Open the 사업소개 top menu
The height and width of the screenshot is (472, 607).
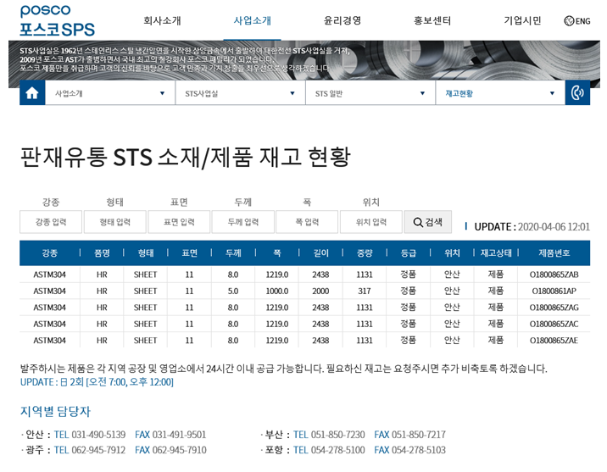(253, 20)
